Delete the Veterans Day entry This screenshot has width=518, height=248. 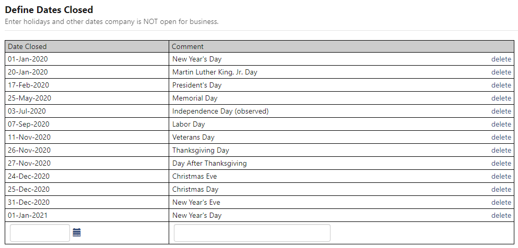click(x=501, y=137)
